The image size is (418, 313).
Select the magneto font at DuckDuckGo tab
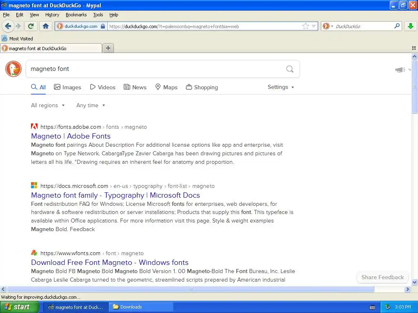coord(51,48)
